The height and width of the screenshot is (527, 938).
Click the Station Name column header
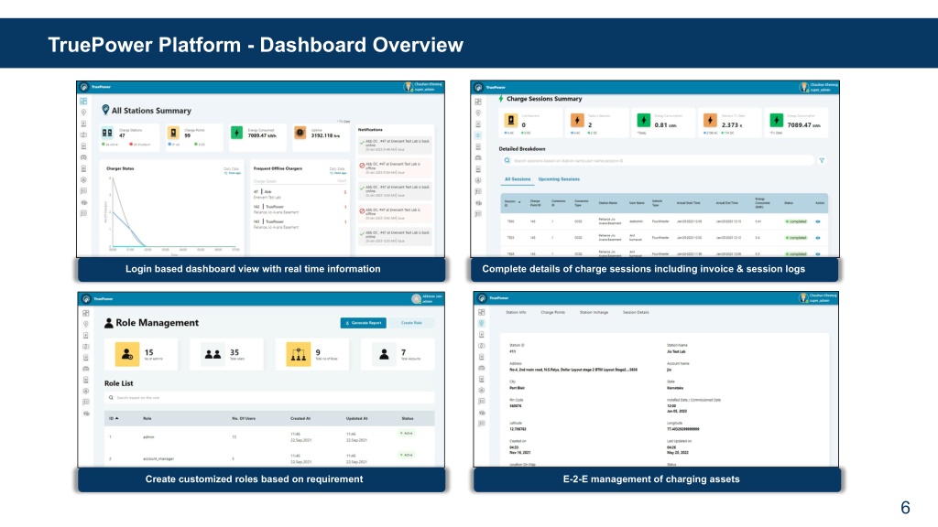pyautogui.click(x=608, y=202)
